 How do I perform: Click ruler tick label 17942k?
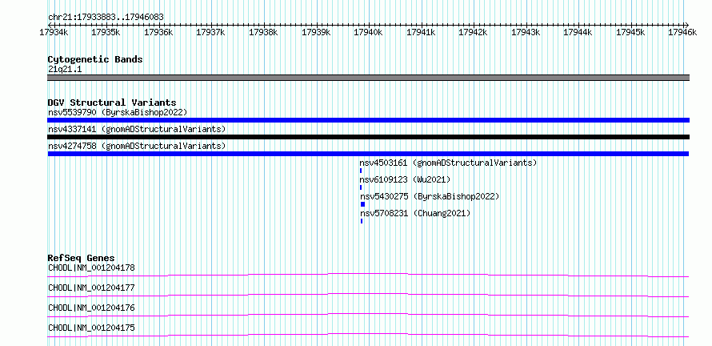pos(473,32)
